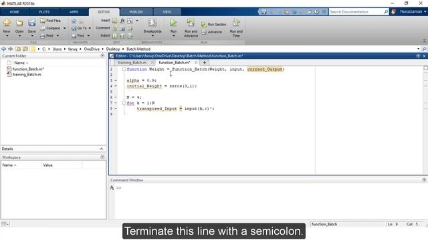This screenshot has width=428, height=240.
Task: Click the Compare button
Action: pyautogui.click(x=50, y=28)
